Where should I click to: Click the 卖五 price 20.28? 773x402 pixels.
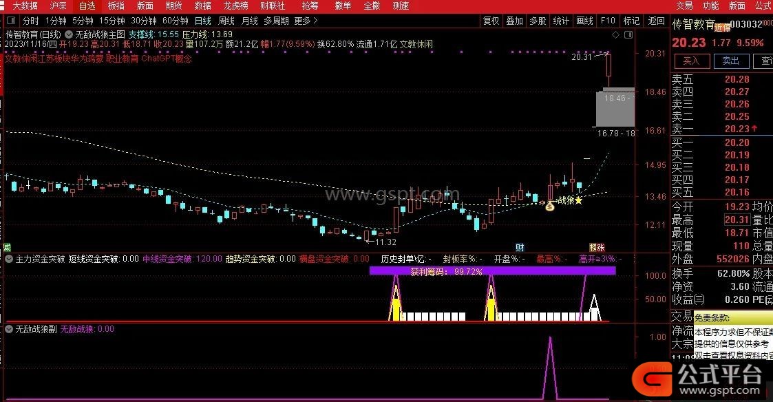tap(737, 79)
